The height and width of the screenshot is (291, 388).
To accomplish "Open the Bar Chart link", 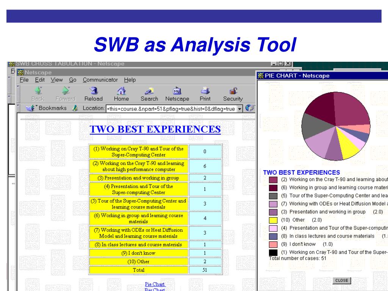I will [x=155, y=289].
